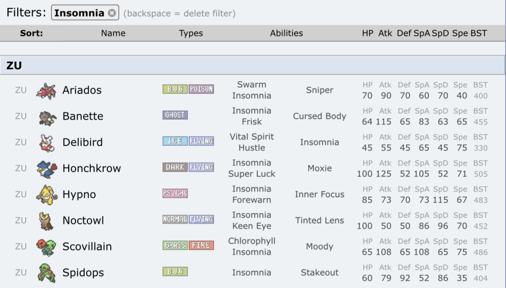Click Banette's Frisk ability

pos(251,122)
